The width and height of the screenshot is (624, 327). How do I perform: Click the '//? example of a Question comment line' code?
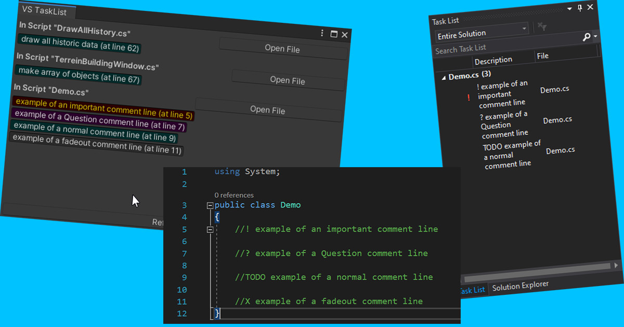[x=331, y=253]
